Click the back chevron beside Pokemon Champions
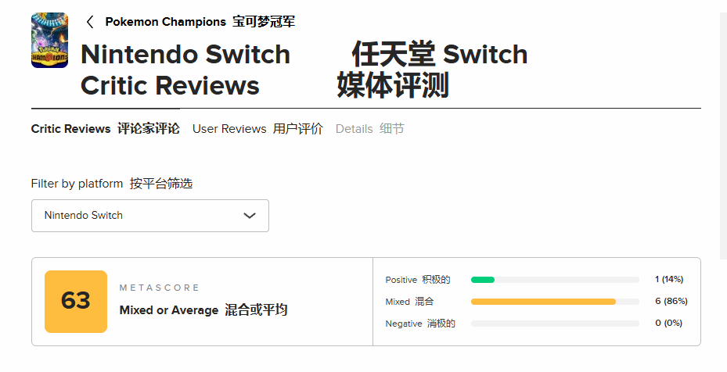Screen dimensions: 727x372 90,22
